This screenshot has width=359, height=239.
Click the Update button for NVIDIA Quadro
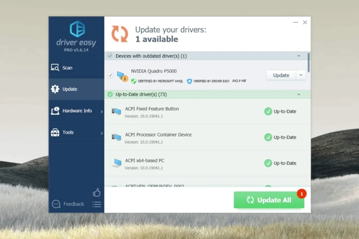click(x=281, y=75)
